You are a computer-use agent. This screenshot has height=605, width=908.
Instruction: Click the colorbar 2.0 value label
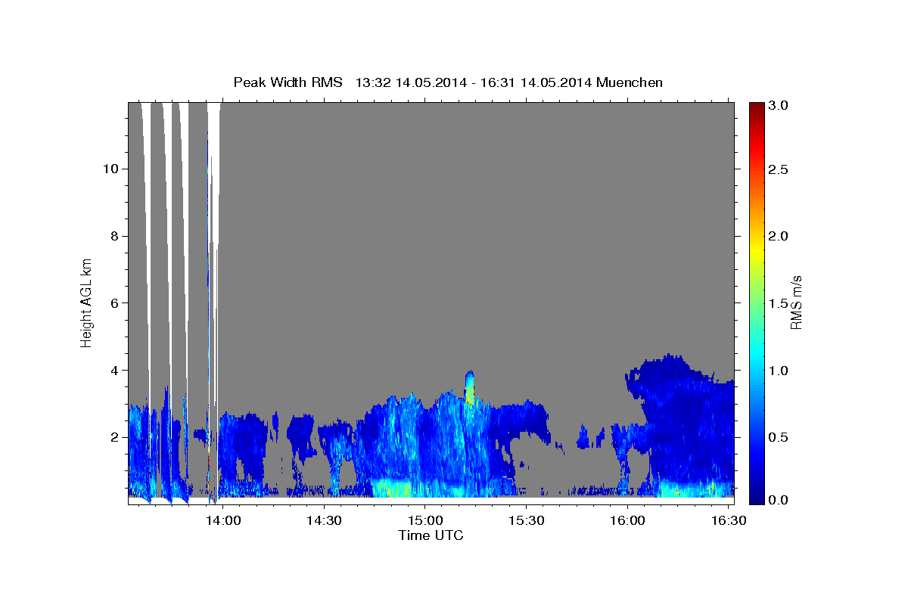click(780, 236)
